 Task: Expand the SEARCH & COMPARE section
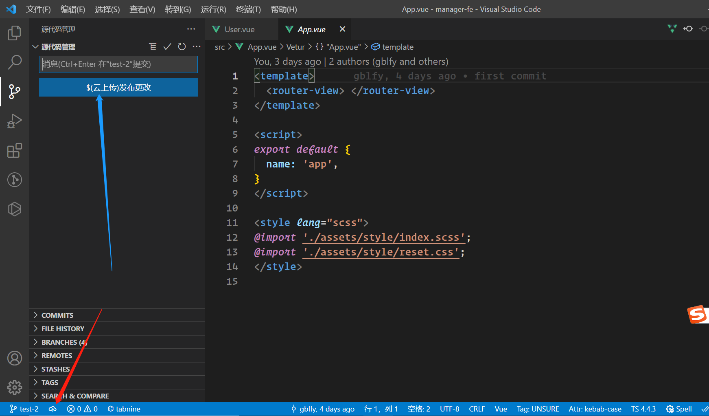click(x=117, y=396)
